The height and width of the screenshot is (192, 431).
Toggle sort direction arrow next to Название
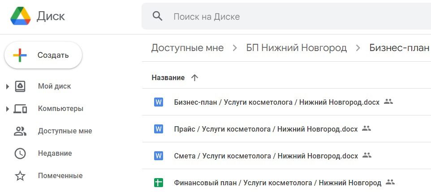[194, 78]
